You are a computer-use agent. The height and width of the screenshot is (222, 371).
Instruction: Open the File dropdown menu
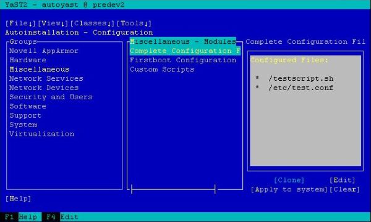20,23
